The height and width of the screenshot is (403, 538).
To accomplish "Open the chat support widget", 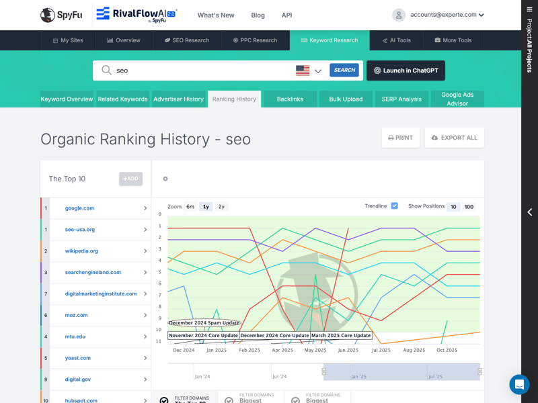I will [519, 384].
